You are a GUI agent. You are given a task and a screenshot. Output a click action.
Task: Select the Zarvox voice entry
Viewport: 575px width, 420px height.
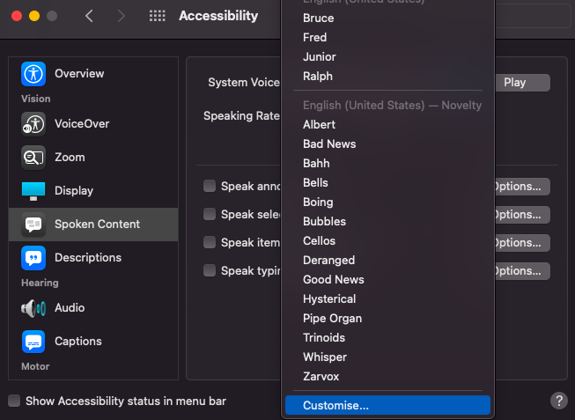click(321, 376)
